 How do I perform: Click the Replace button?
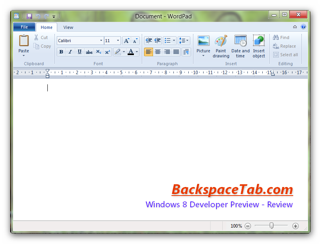click(285, 46)
